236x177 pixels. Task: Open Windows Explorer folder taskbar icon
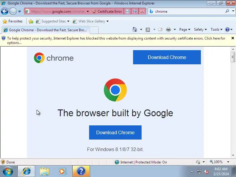pos(45,171)
